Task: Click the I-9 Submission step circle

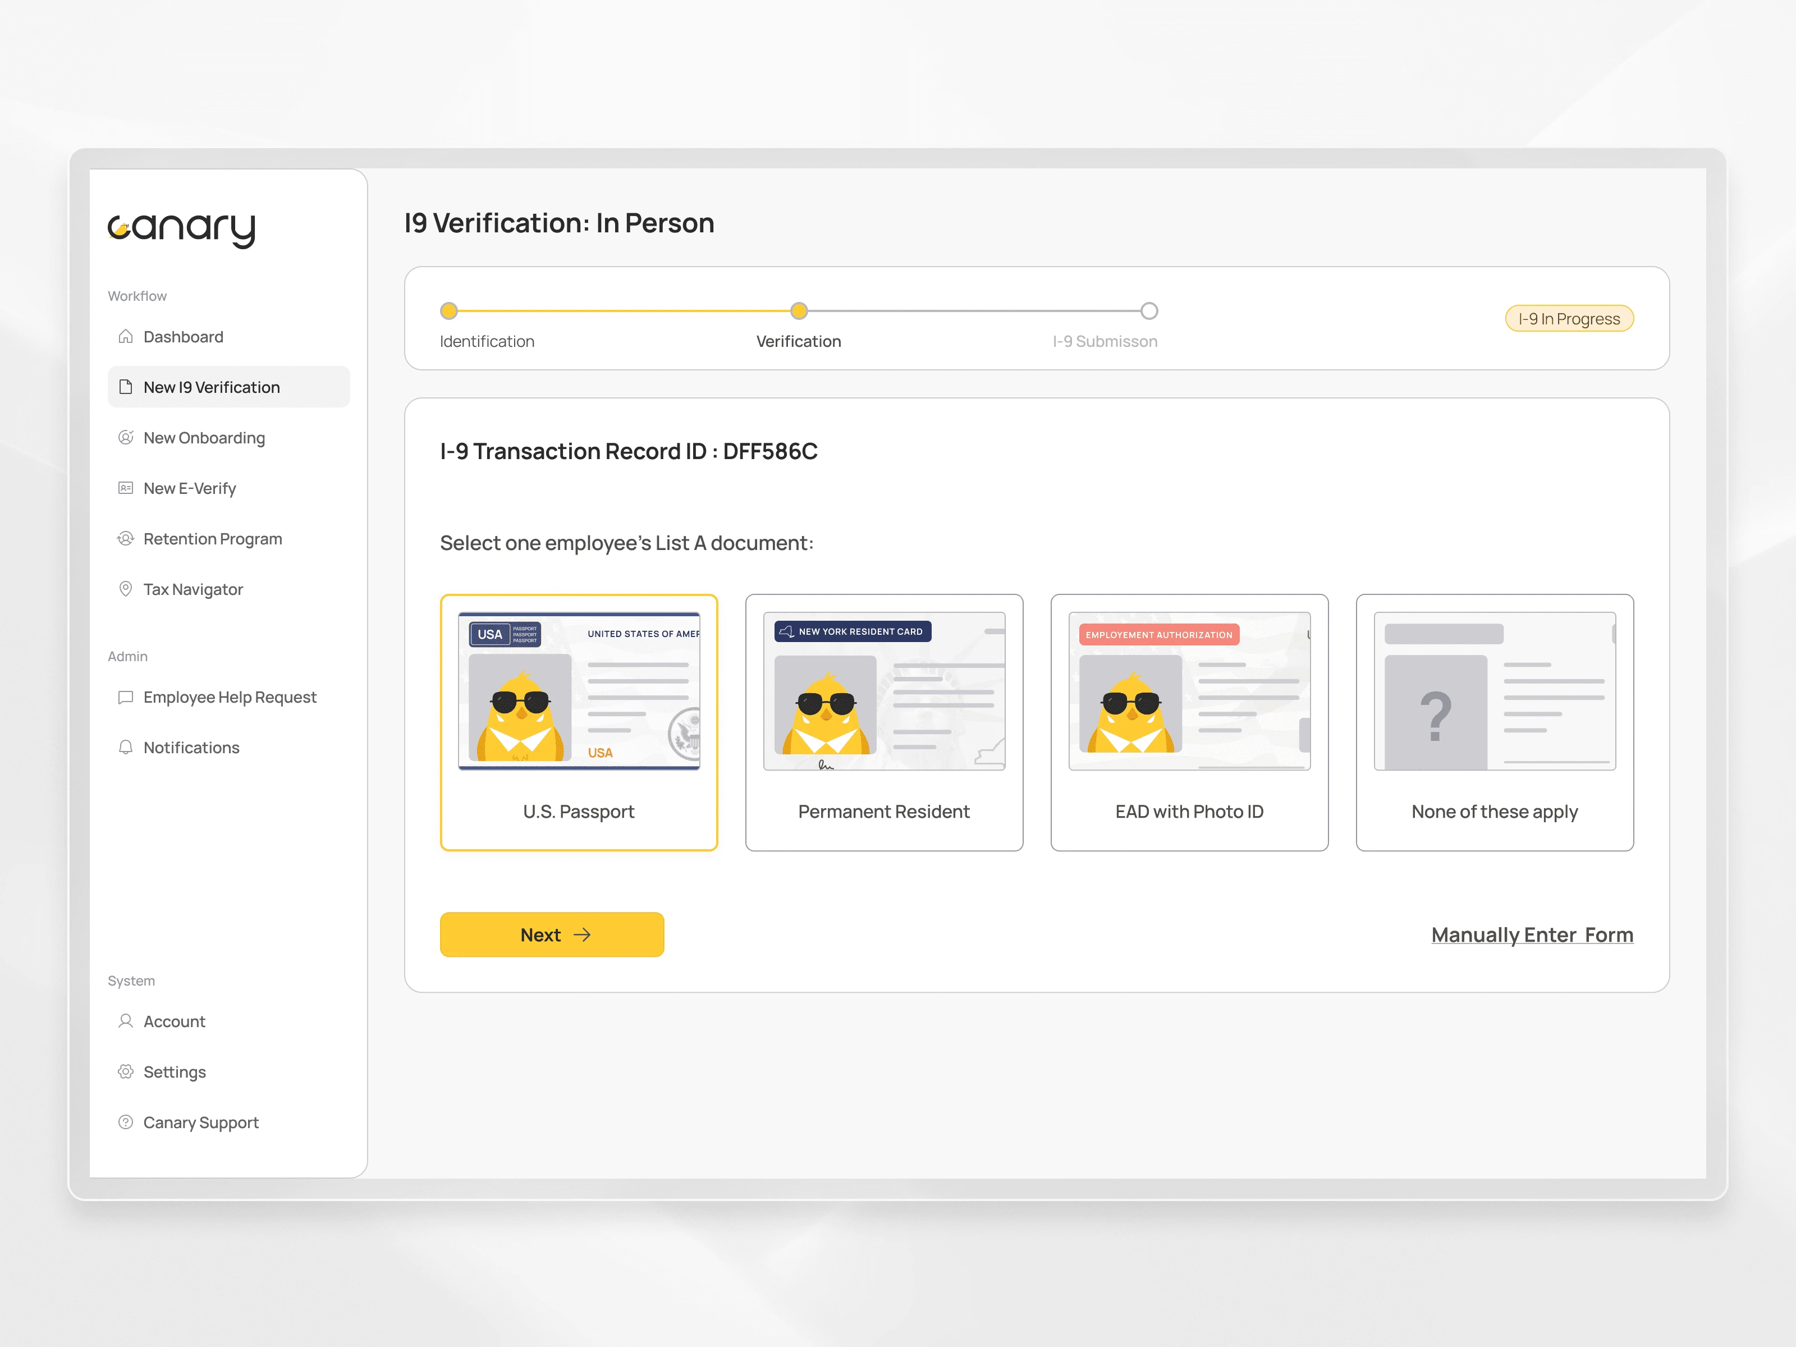Action: pyautogui.click(x=1148, y=310)
